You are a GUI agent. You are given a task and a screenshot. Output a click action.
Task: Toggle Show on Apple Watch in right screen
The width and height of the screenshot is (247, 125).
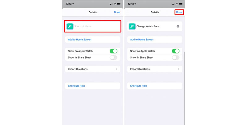click(176, 51)
